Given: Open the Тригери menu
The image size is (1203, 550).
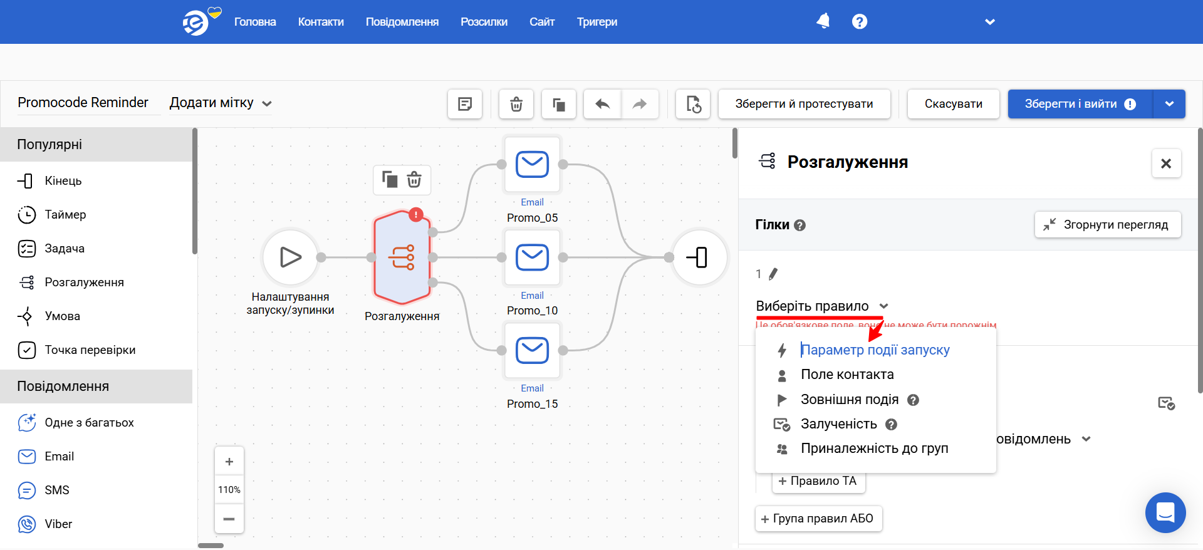Looking at the screenshot, I should click(597, 22).
